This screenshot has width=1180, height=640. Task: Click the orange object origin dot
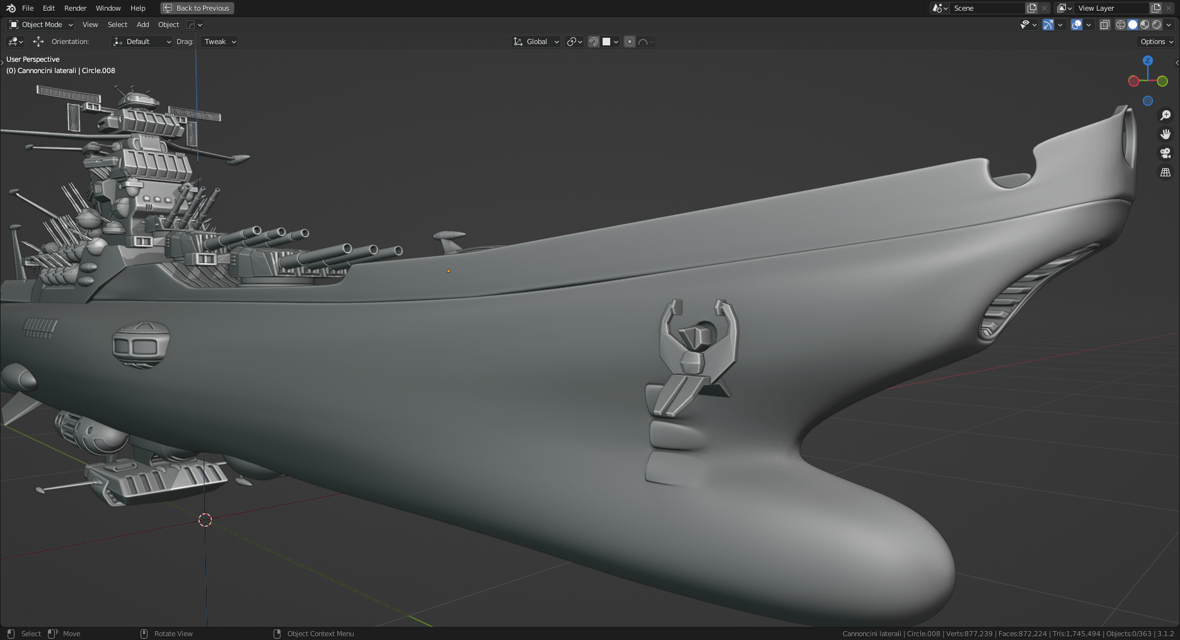tap(448, 271)
